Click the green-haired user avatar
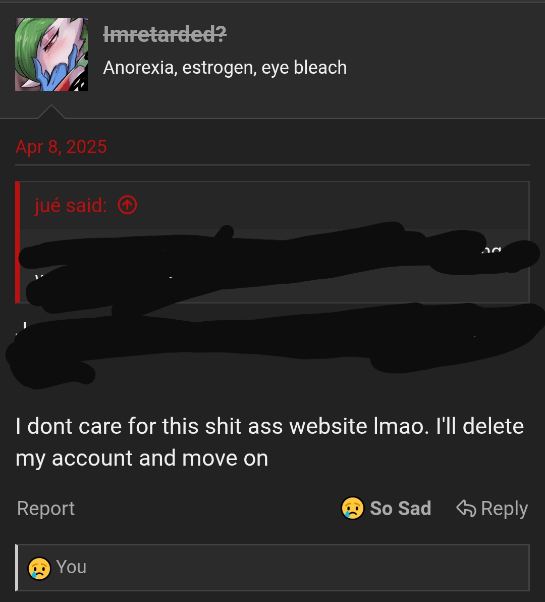545x602 pixels. tap(51, 55)
